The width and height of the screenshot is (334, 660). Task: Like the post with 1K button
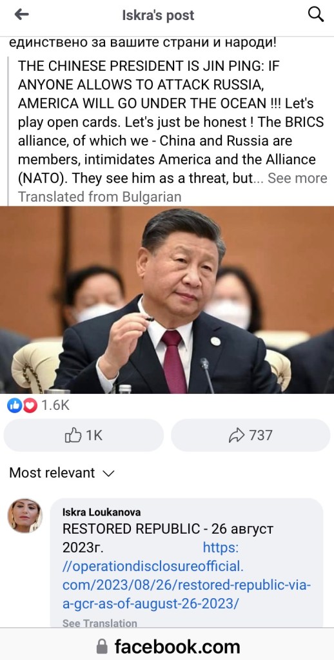[x=83, y=435]
